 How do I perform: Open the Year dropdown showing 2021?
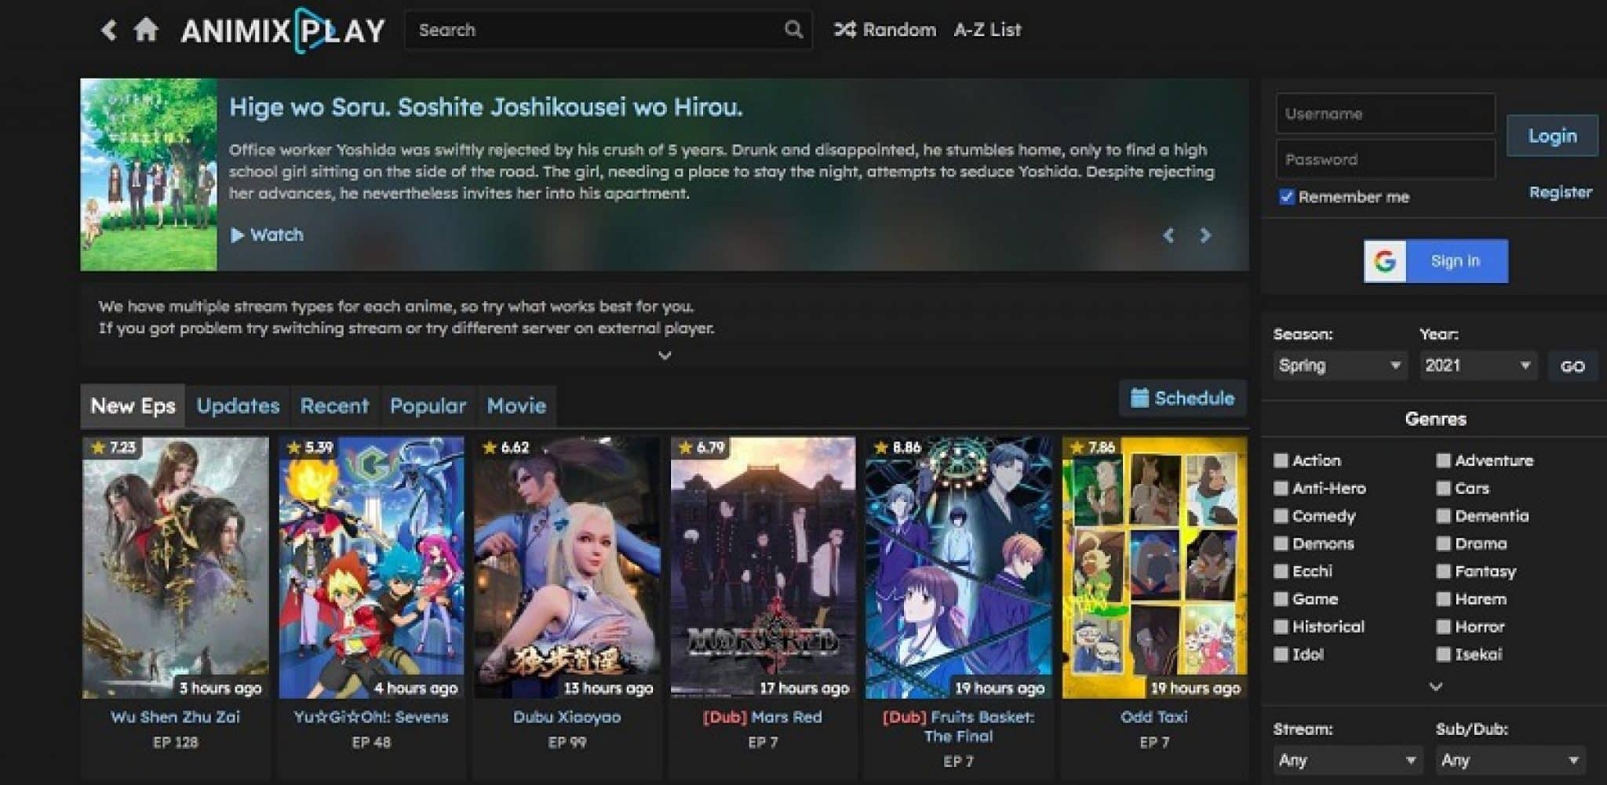tap(1478, 365)
